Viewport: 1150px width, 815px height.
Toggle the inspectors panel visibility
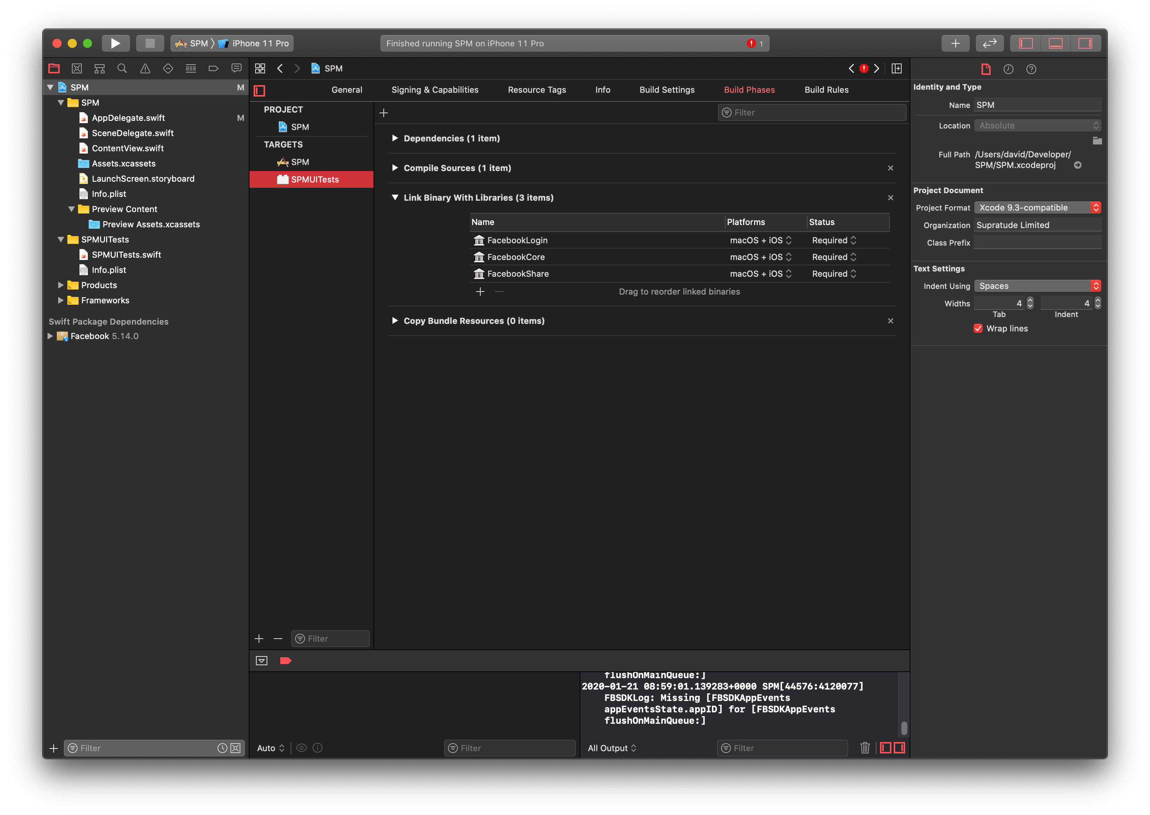1085,43
